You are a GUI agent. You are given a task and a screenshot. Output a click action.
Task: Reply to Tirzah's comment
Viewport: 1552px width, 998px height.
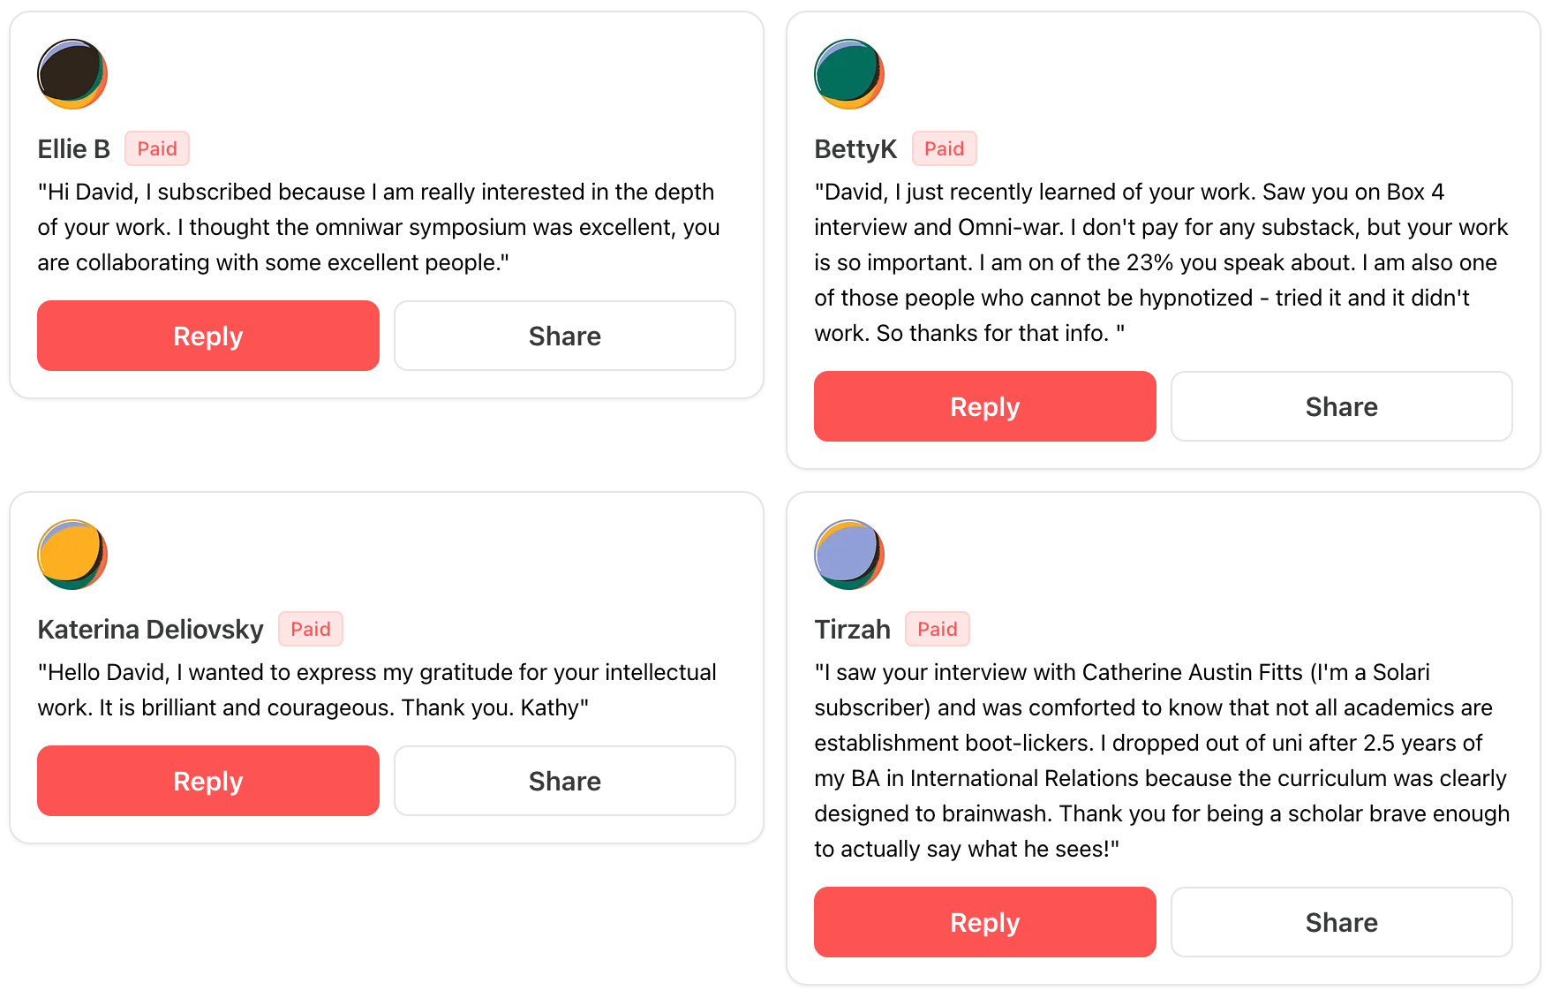click(x=984, y=922)
